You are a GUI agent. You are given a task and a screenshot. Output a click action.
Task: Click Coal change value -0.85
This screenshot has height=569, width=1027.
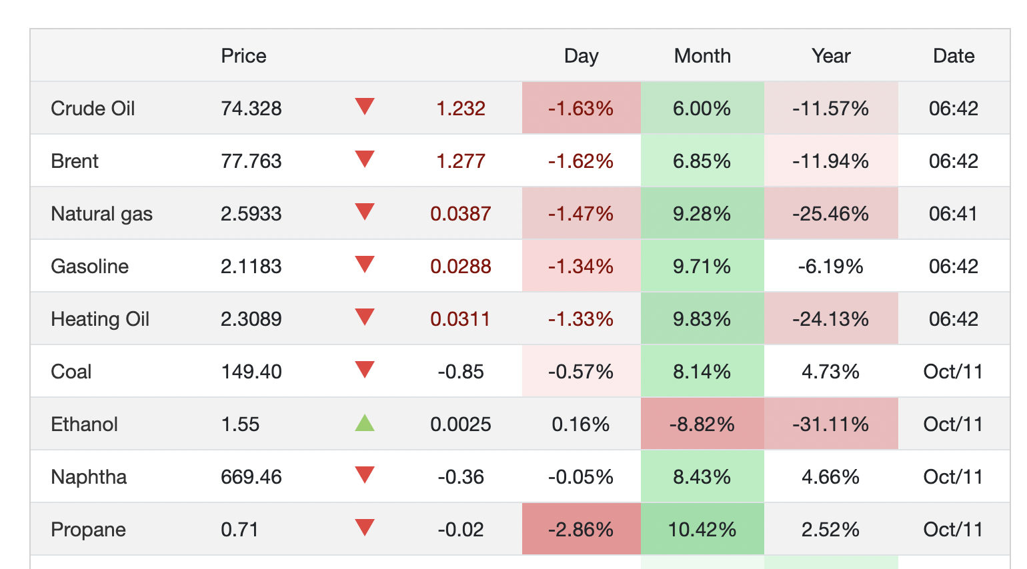[x=461, y=371]
